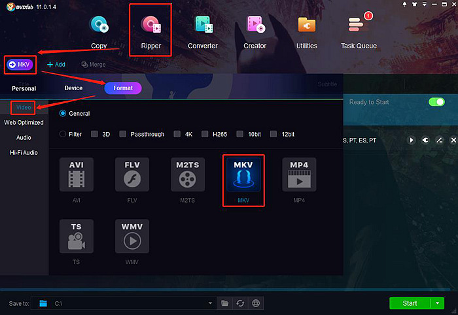The height and width of the screenshot is (315, 458).
Task: Toggle the Ready to Start switch
Action: [x=436, y=102]
